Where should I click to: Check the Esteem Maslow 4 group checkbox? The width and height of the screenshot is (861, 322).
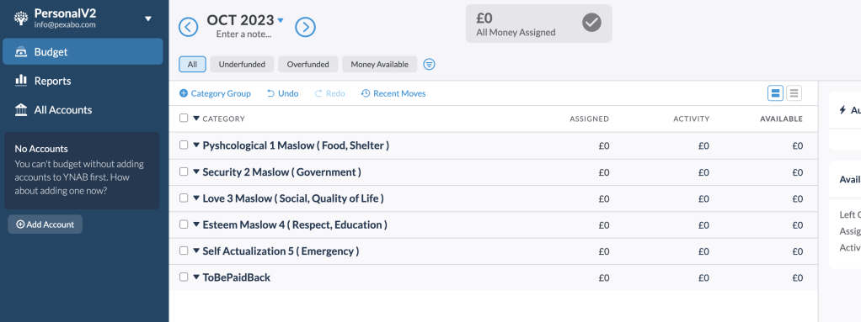tap(184, 224)
